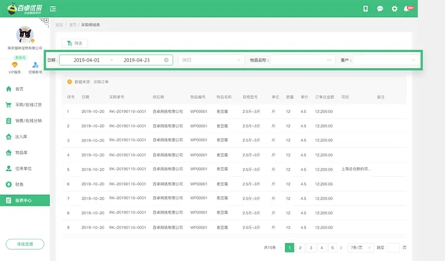Toggle the sidebar collapse menu icon
This screenshot has width=445, height=261.
(x=53, y=9)
